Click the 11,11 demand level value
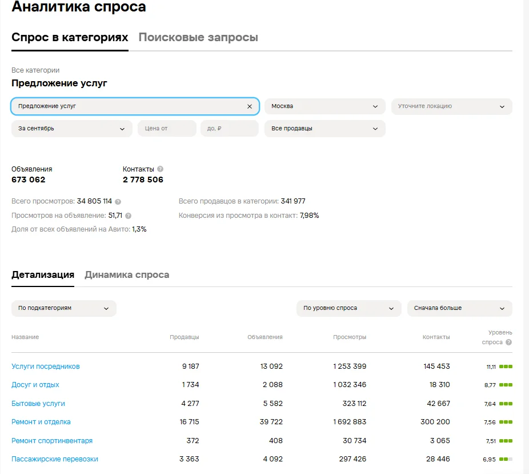Viewport: 529px width, 474px height. pyautogui.click(x=491, y=367)
